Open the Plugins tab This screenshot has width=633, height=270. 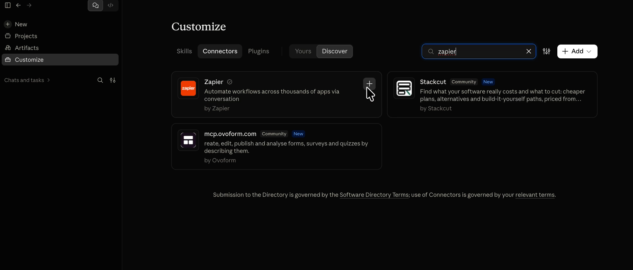click(x=258, y=51)
